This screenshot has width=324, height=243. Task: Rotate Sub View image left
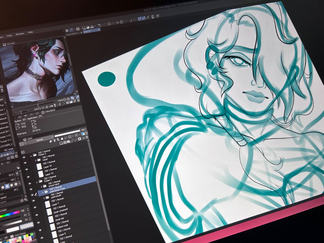(x=39, y=108)
